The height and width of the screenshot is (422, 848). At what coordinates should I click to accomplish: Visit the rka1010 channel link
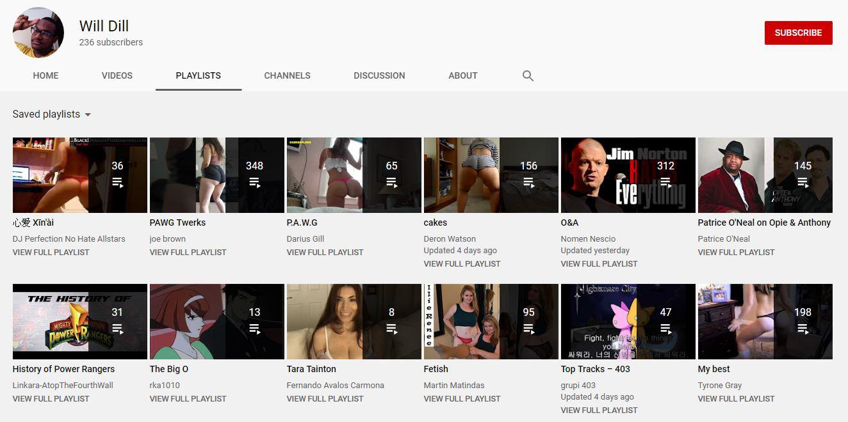(x=165, y=386)
